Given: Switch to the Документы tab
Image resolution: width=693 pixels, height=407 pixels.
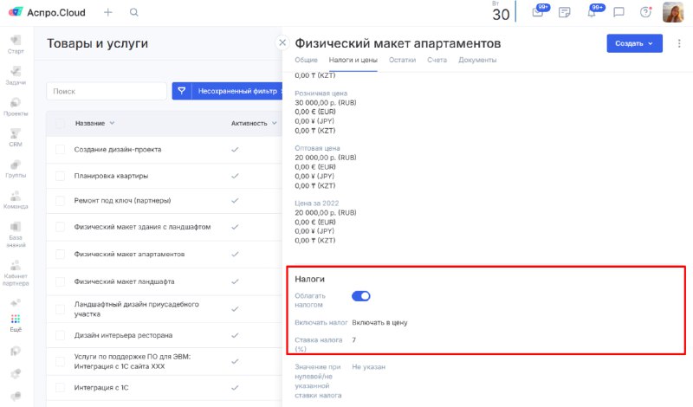Looking at the screenshot, I should tap(477, 60).
